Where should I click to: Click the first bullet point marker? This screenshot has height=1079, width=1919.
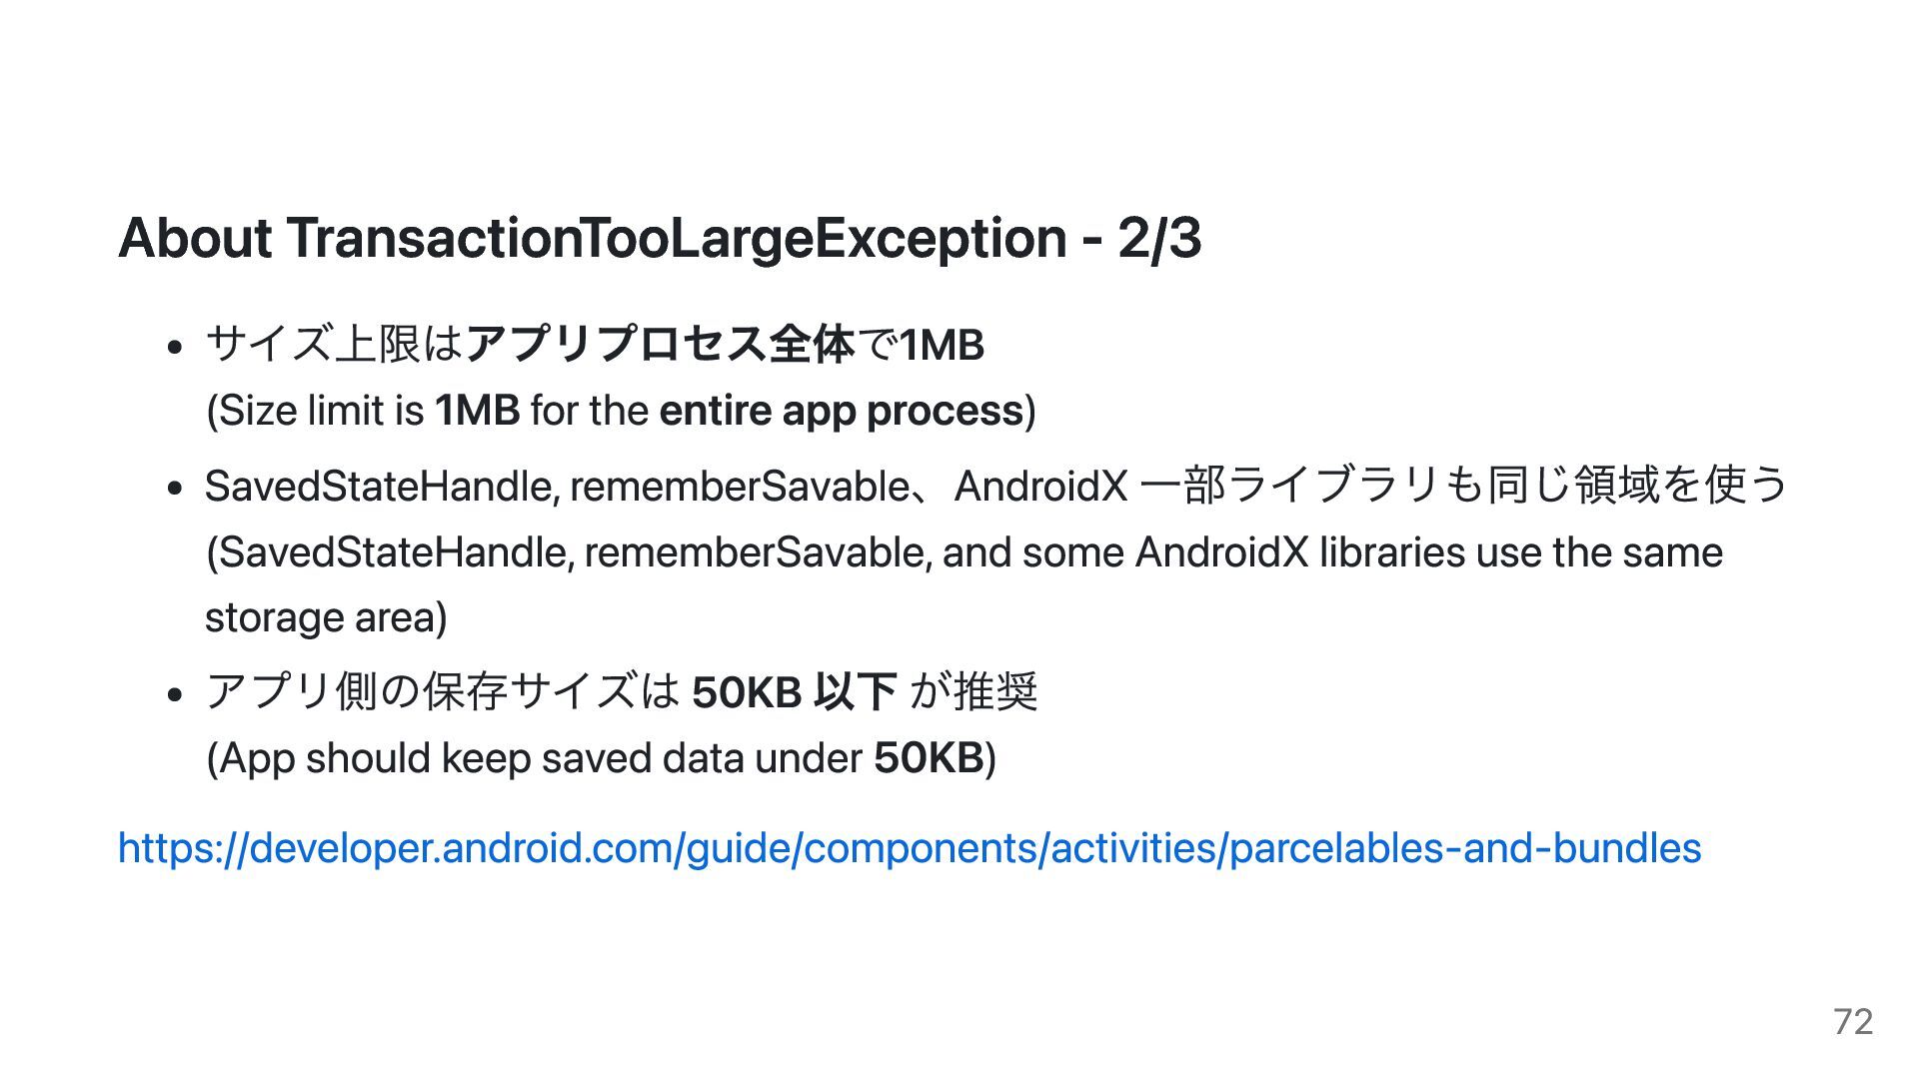click(x=175, y=347)
